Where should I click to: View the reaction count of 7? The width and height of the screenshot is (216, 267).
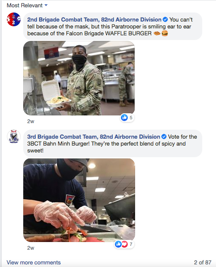131,244
